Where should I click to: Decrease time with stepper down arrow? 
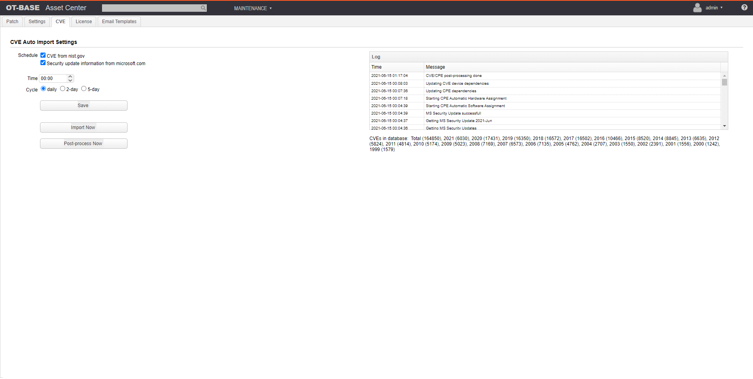point(70,80)
